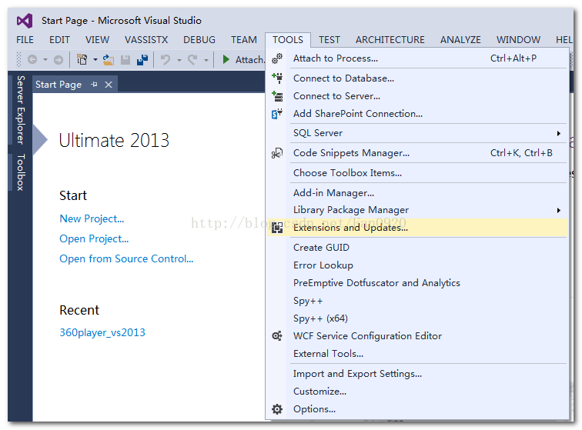
Task: Launch PreEmptive Dotfuscator and Analytics
Action: [417, 283]
